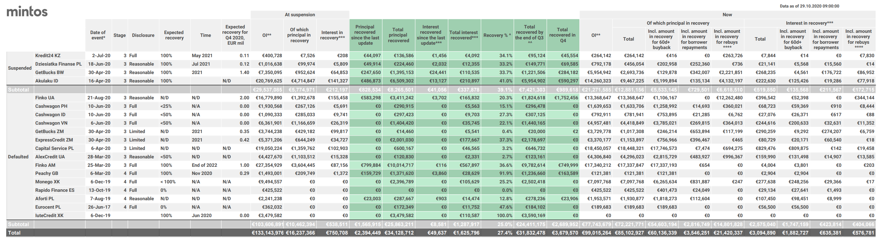Click 'Interest in recovery***' group header under Now
Screen dimensions: 880x243
(x=809, y=23)
